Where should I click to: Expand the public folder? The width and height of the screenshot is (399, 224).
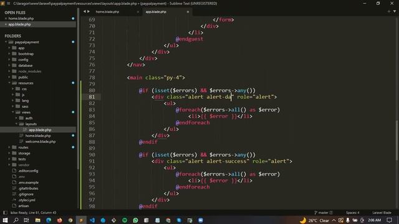(x=9, y=77)
